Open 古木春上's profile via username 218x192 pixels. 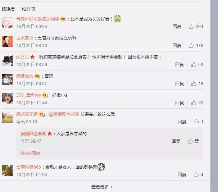click(25, 38)
